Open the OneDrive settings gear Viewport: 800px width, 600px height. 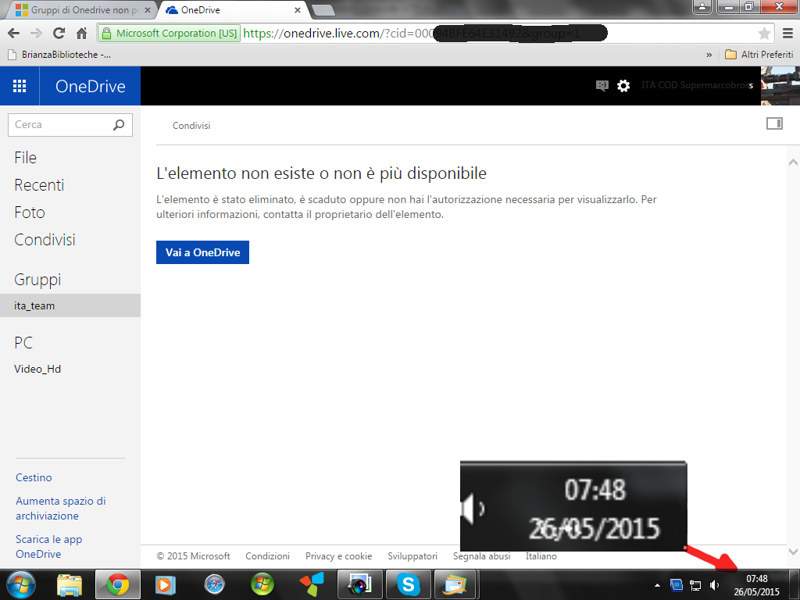(623, 86)
